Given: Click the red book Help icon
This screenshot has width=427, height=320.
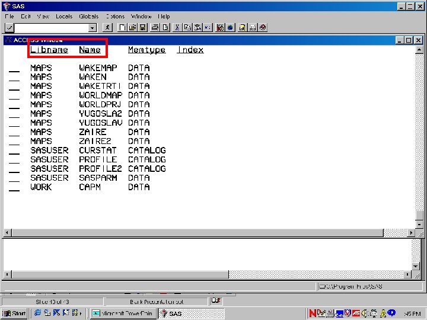Looking at the screenshot, I should 263,27.
